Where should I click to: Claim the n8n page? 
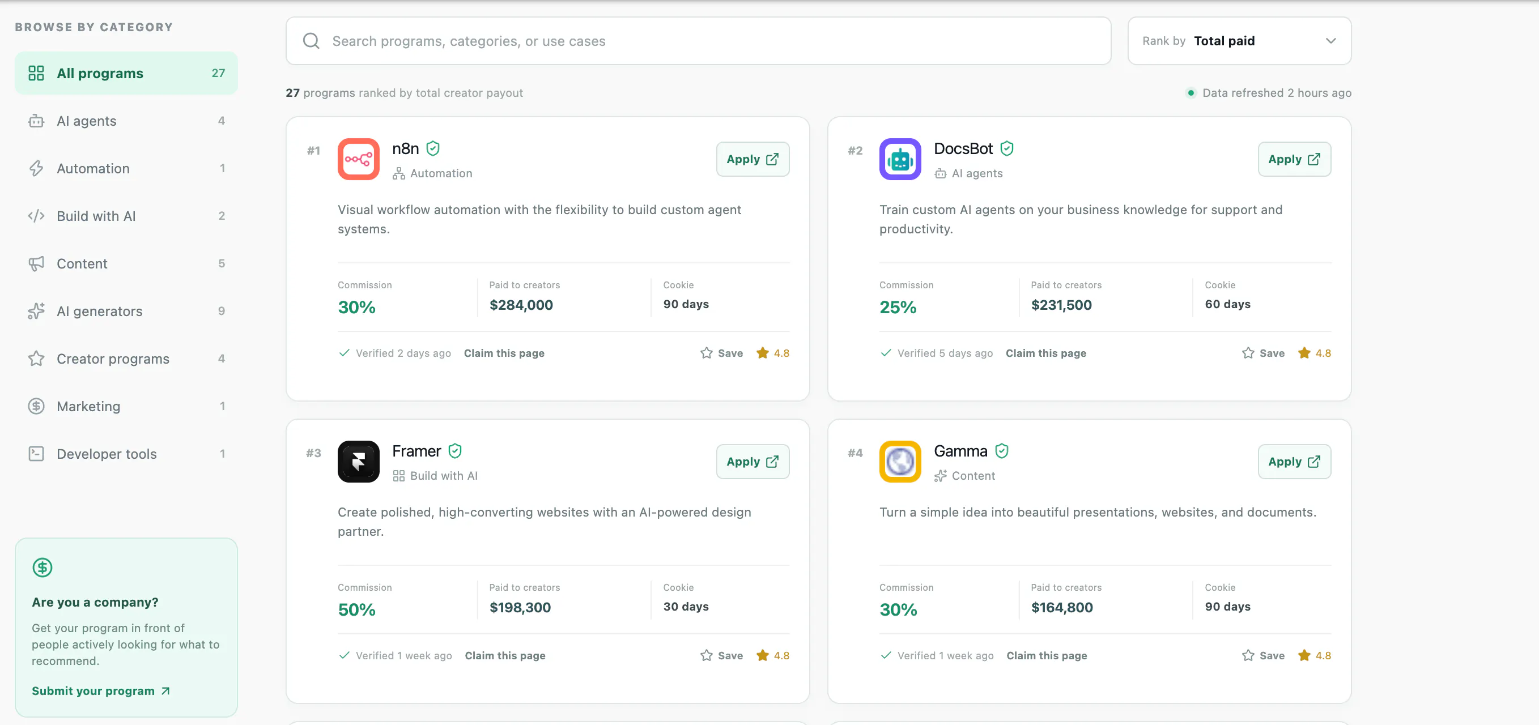click(x=504, y=353)
